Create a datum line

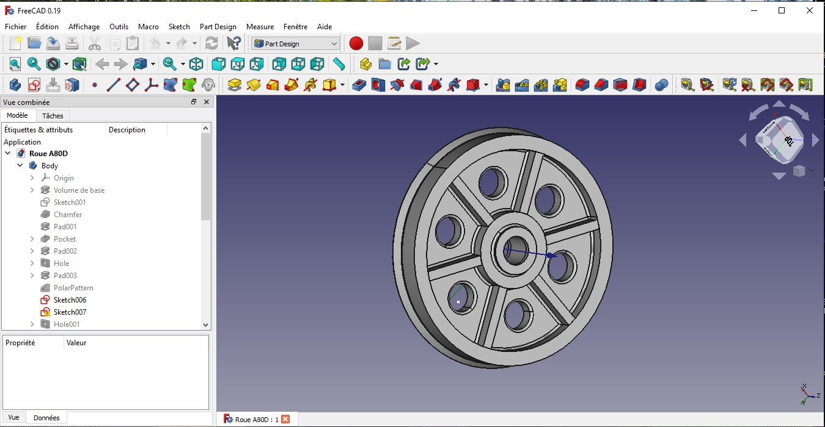(114, 85)
